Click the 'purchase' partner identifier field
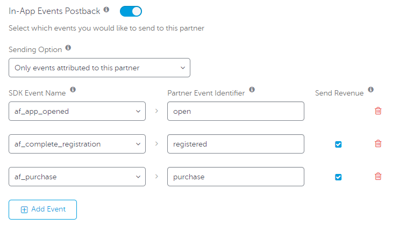The height and width of the screenshot is (233, 399). (x=236, y=177)
